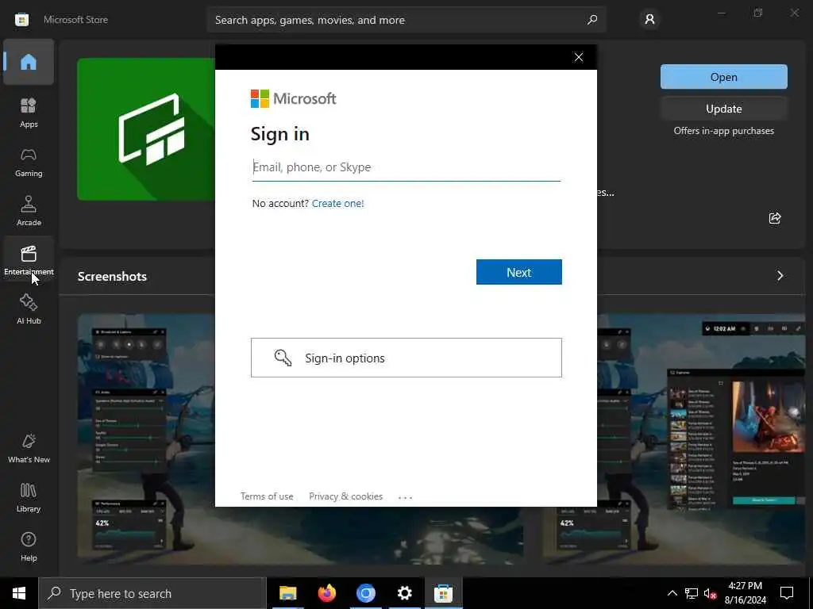
Task: Click the muted volume tray icon
Action: (710, 593)
